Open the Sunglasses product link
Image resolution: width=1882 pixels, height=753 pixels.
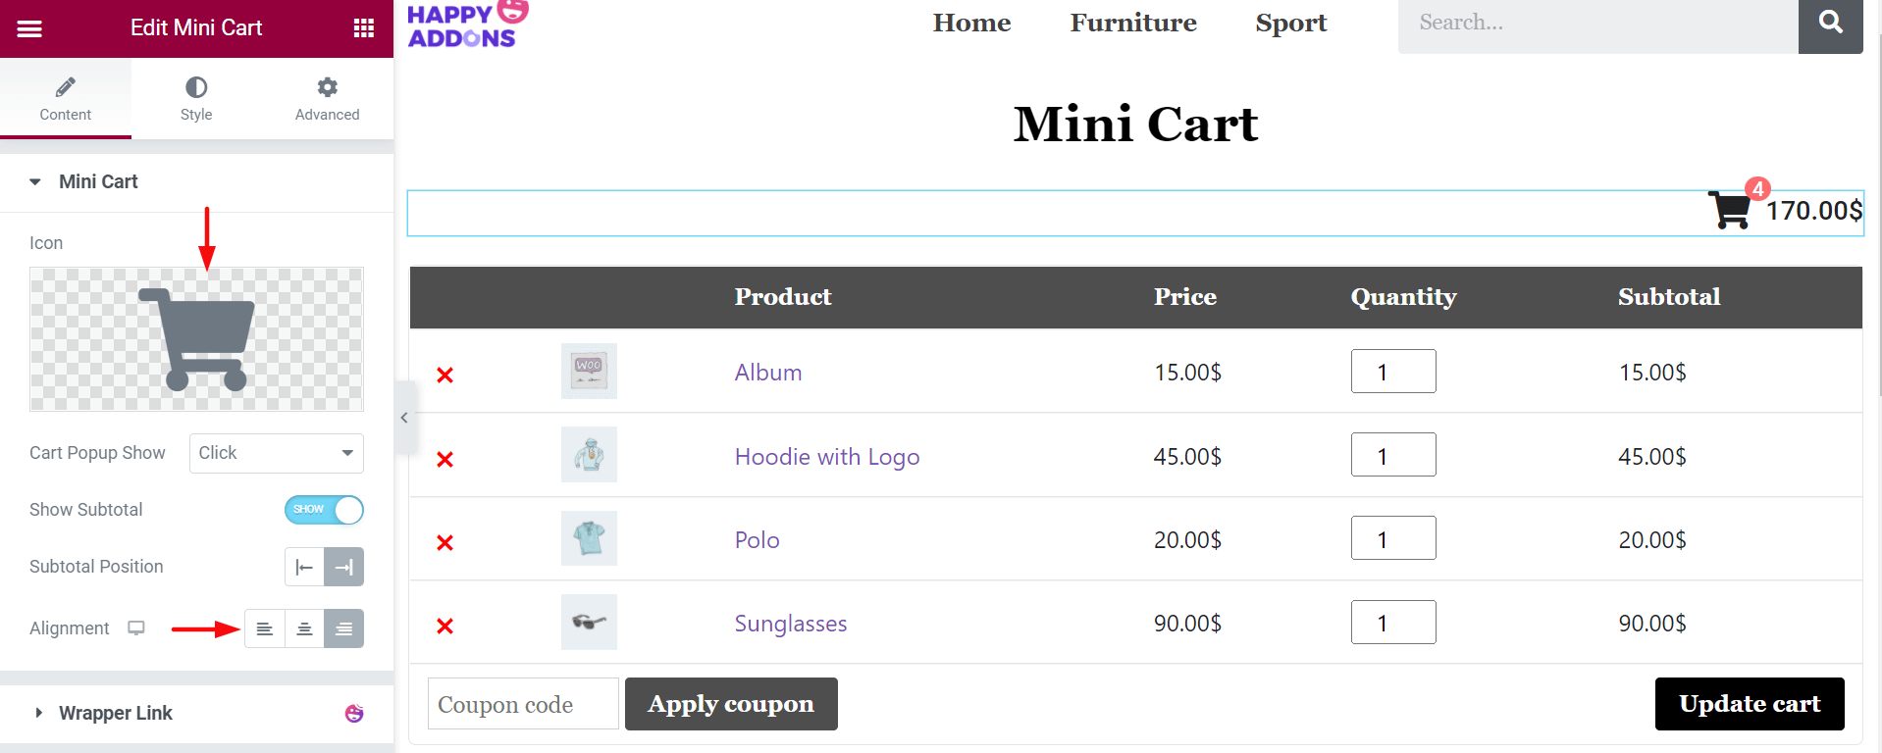point(791,624)
